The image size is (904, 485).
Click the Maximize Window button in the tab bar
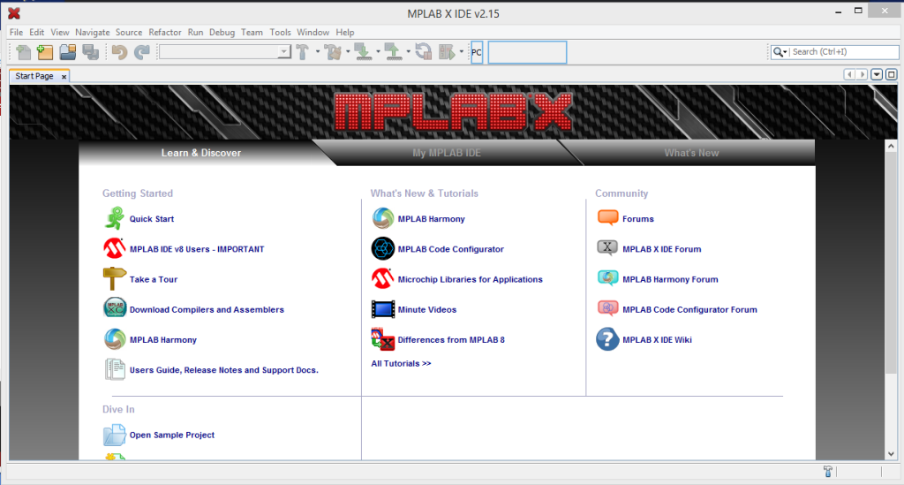(x=892, y=74)
